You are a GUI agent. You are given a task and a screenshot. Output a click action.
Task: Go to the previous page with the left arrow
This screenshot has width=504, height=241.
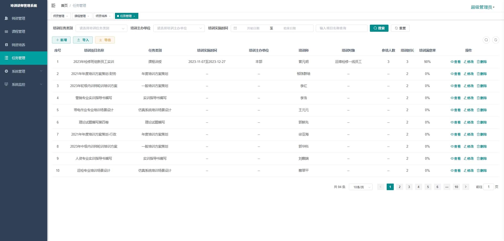coord(381,187)
